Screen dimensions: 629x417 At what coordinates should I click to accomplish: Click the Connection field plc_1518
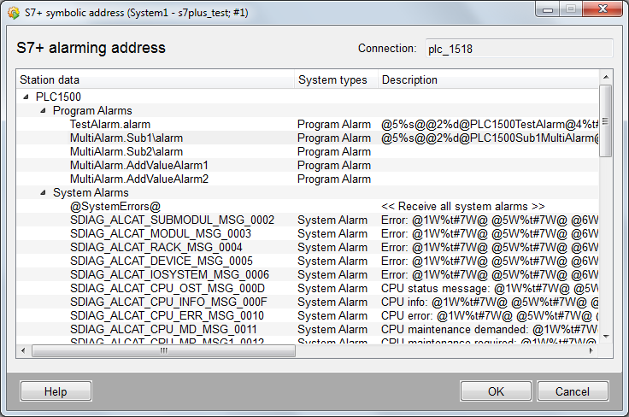point(518,50)
